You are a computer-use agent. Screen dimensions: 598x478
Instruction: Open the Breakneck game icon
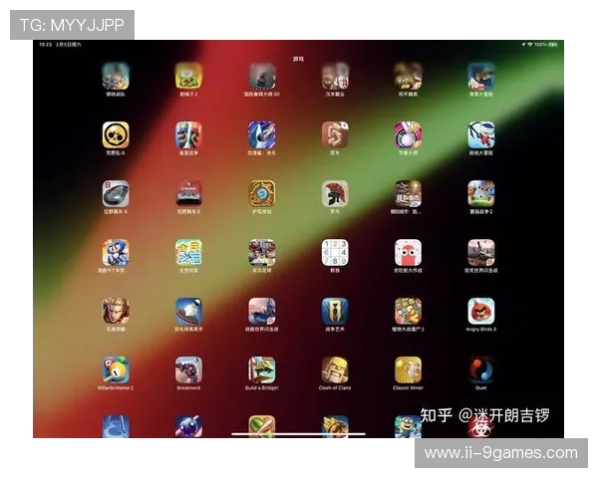point(188,369)
